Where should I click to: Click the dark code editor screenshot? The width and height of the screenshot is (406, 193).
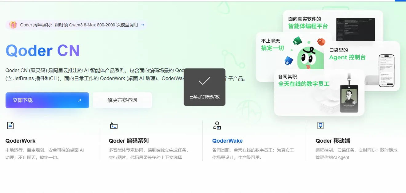tap(355, 29)
